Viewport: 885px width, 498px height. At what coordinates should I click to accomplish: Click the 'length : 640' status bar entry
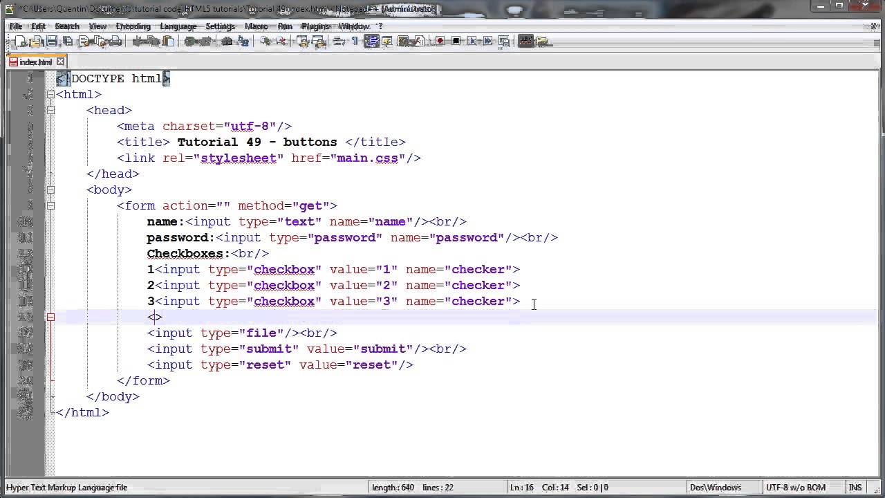click(393, 488)
